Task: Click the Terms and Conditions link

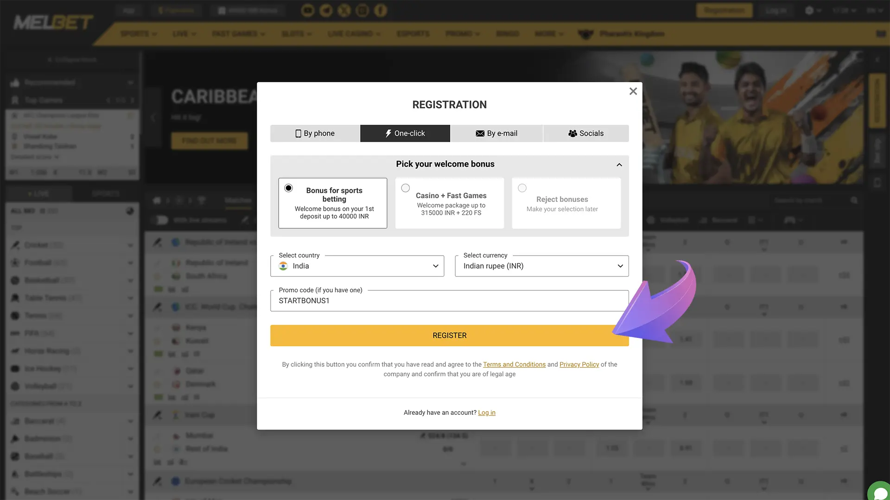Action: click(x=514, y=364)
